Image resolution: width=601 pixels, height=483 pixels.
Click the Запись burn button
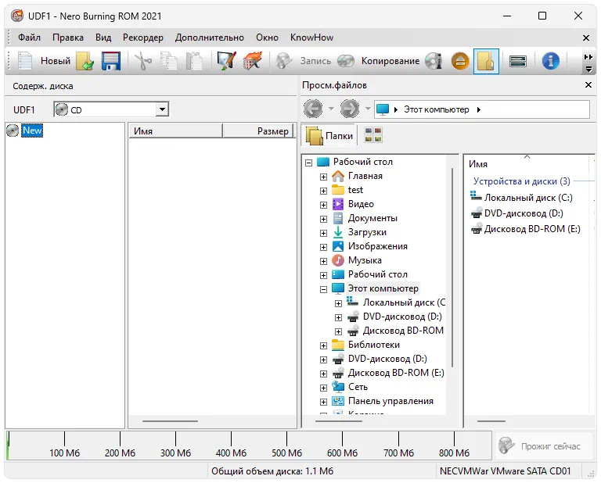click(x=304, y=61)
